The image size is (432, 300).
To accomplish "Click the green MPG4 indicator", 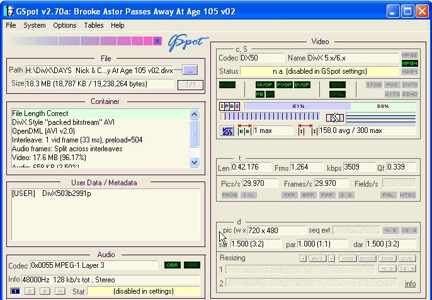I will (409, 64).
